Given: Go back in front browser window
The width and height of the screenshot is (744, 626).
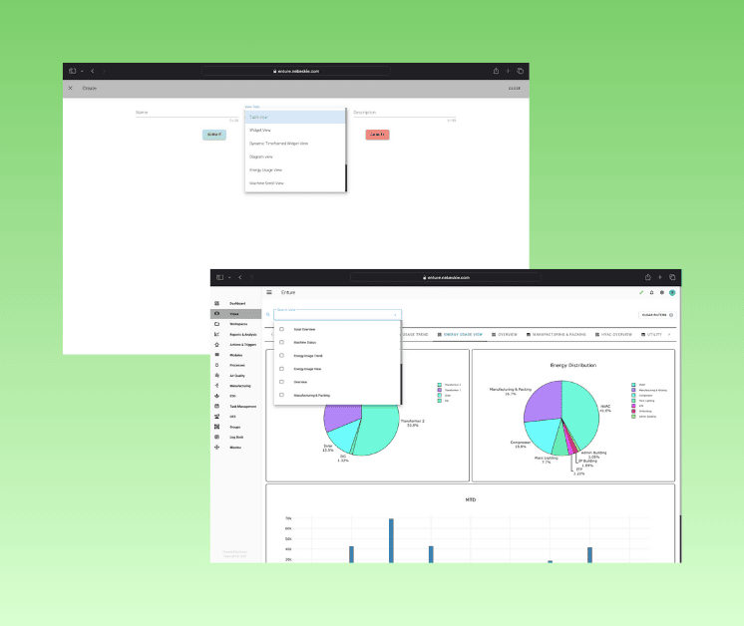Looking at the screenshot, I should coord(240,277).
